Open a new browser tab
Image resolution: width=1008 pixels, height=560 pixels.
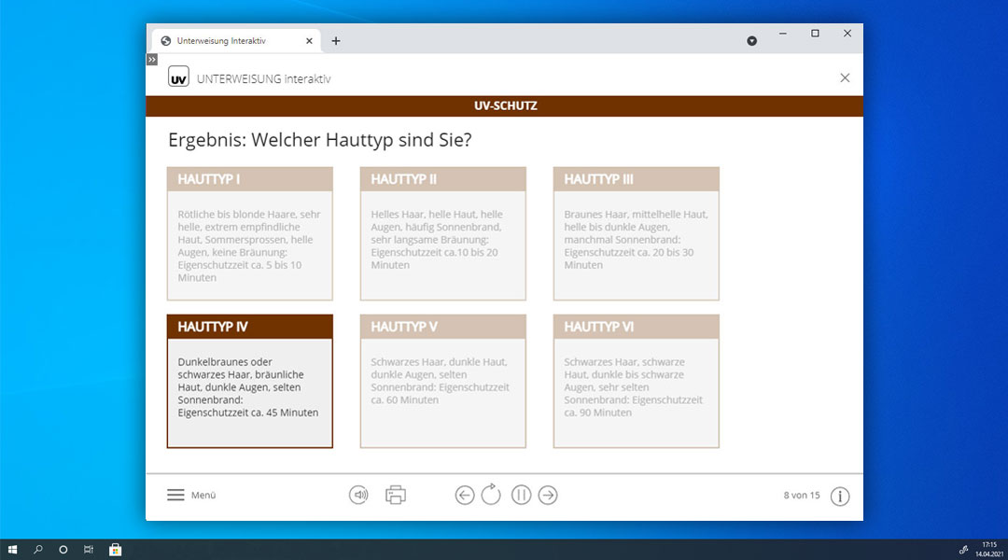336,41
